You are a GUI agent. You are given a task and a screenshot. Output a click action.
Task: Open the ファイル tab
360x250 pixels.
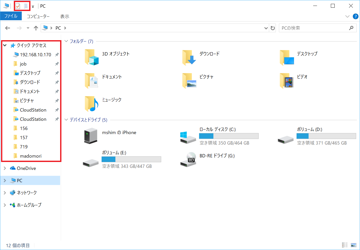tap(11, 16)
